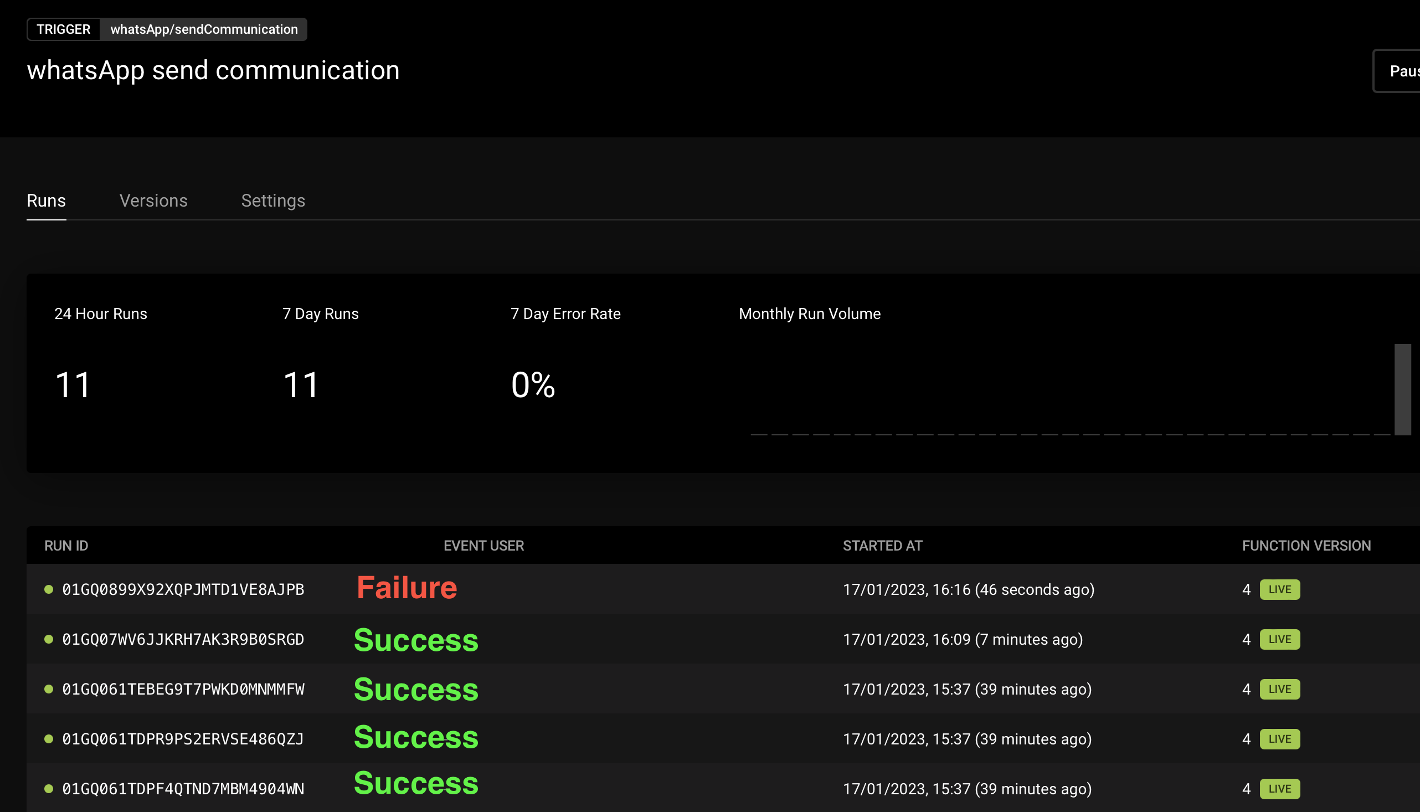Click the status dot of run 01GQ061TEBEG9T7PWKD0MNMMFW
This screenshot has width=1420, height=812.
pos(49,688)
